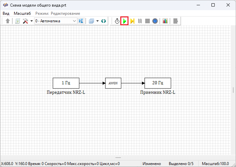Pause the simulation

click(x=140, y=21)
